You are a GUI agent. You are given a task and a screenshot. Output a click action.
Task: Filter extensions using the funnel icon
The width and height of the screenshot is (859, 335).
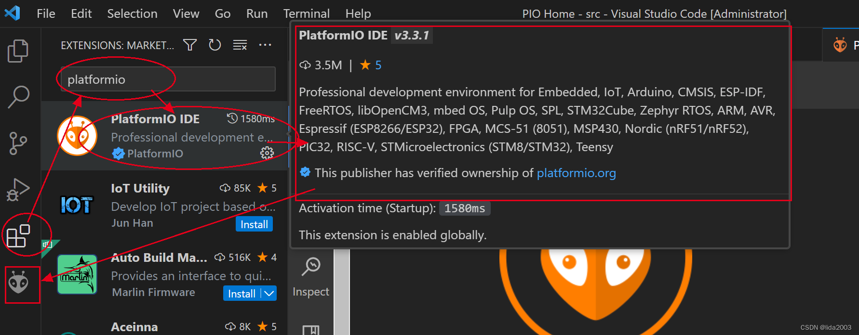190,45
